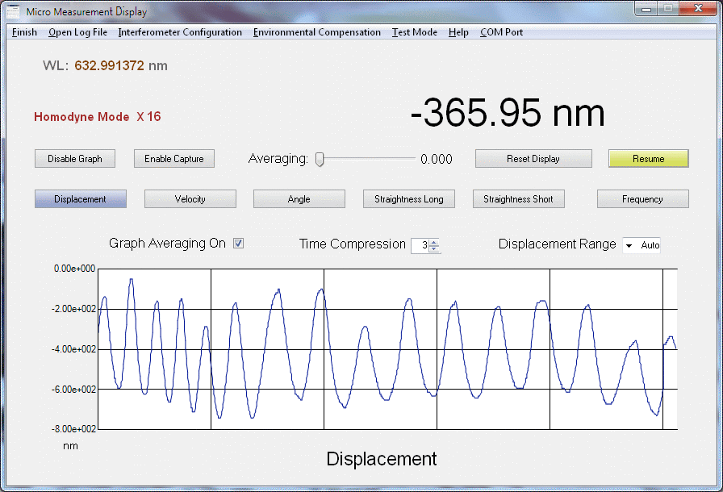Click the Time Compression value field
Image resolution: width=723 pixels, height=492 pixels.
(x=420, y=245)
